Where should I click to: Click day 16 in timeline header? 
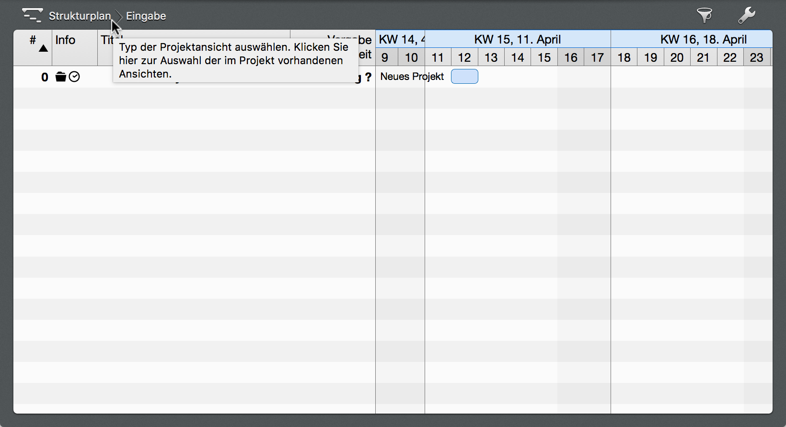click(x=571, y=57)
